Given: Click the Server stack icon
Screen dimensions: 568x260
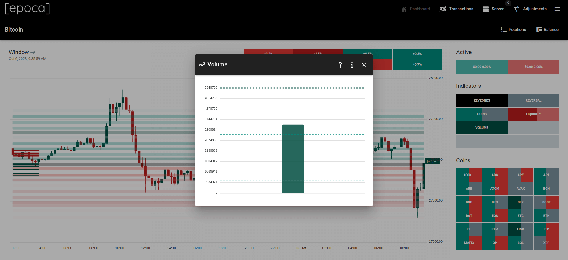Looking at the screenshot, I should click(x=486, y=9).
